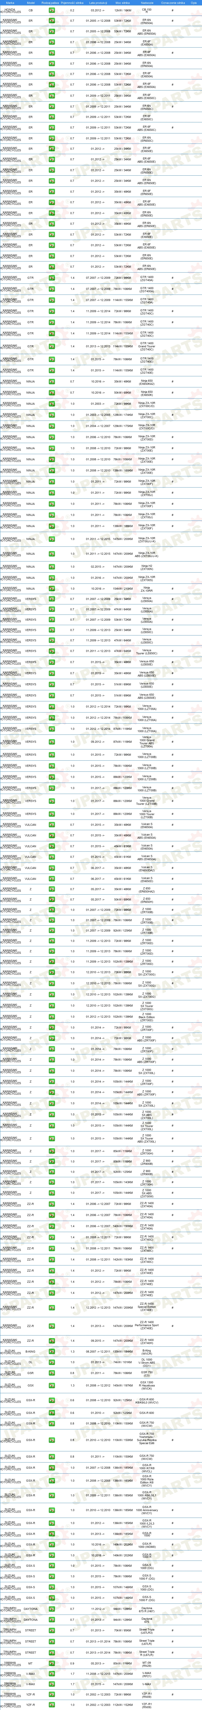The width and height of the screenshot is (202, 1710).
Task: Select the 'CB' model cell
Action: point(30,10)
